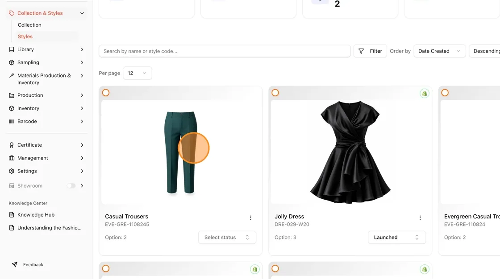This screenshot has width=500, height=279.
Task: Expand Materials Production & Inventory chevron
Action: (82, 75)
